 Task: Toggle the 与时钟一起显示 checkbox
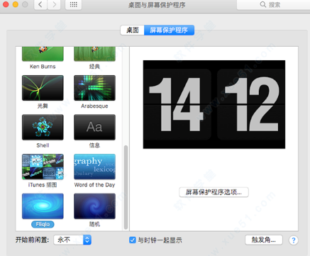click(x=133, y=240)
